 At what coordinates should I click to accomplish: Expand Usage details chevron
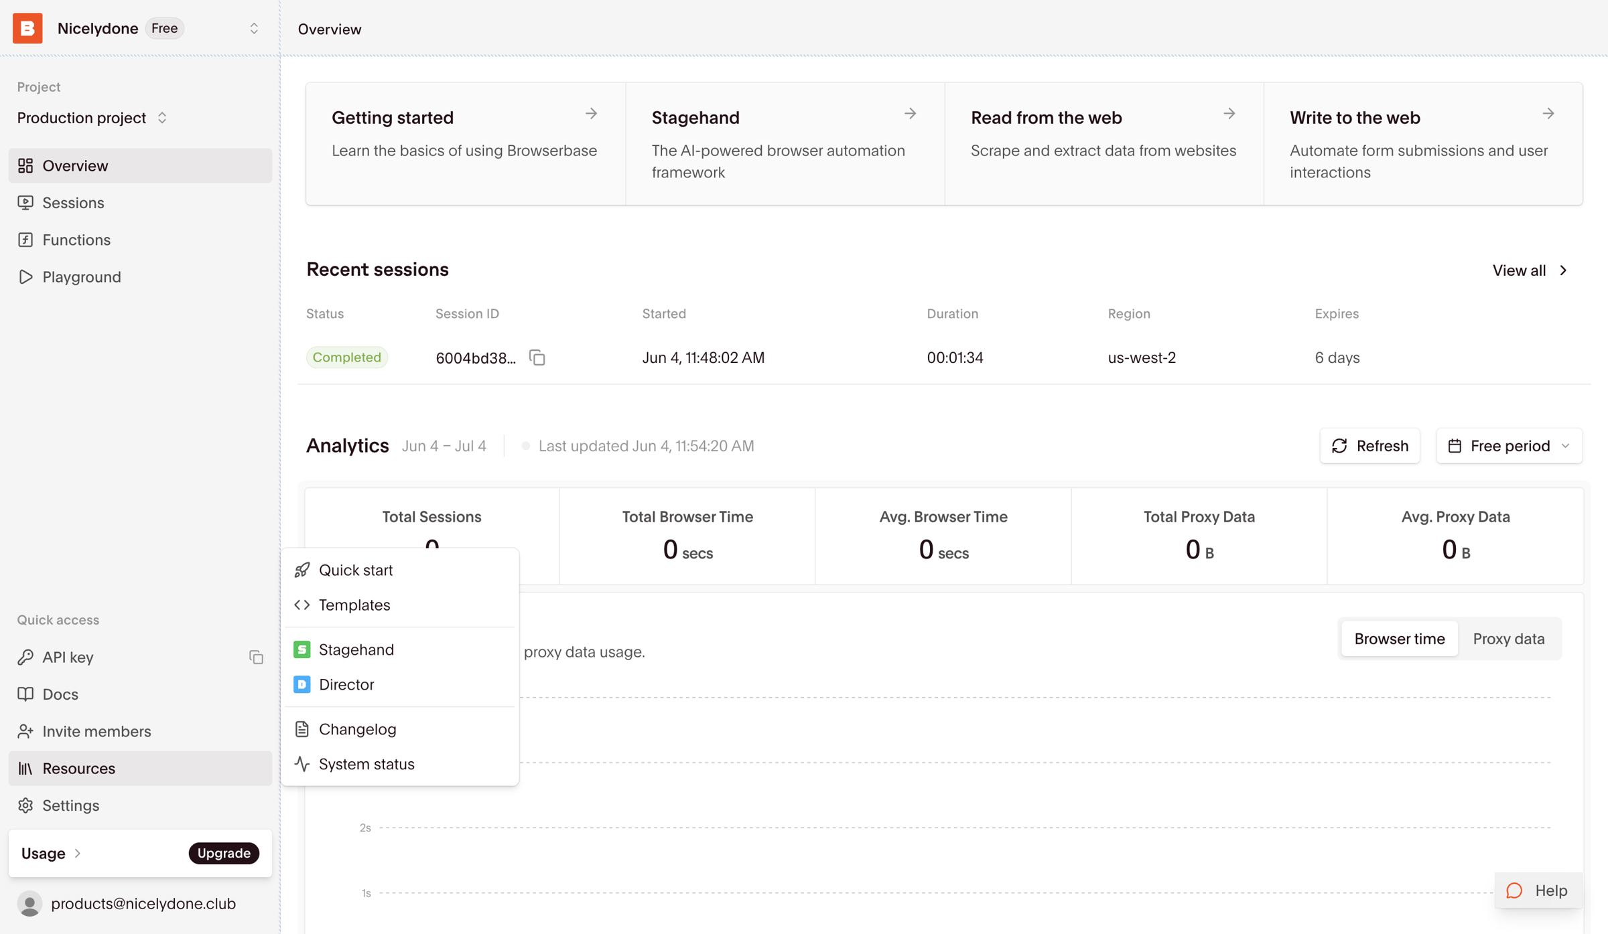point(78,853)
